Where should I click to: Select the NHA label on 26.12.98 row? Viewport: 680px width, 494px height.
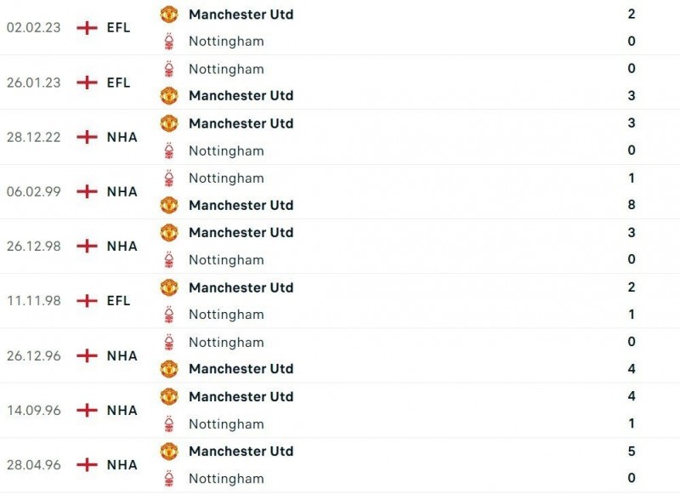coord(122,246)
